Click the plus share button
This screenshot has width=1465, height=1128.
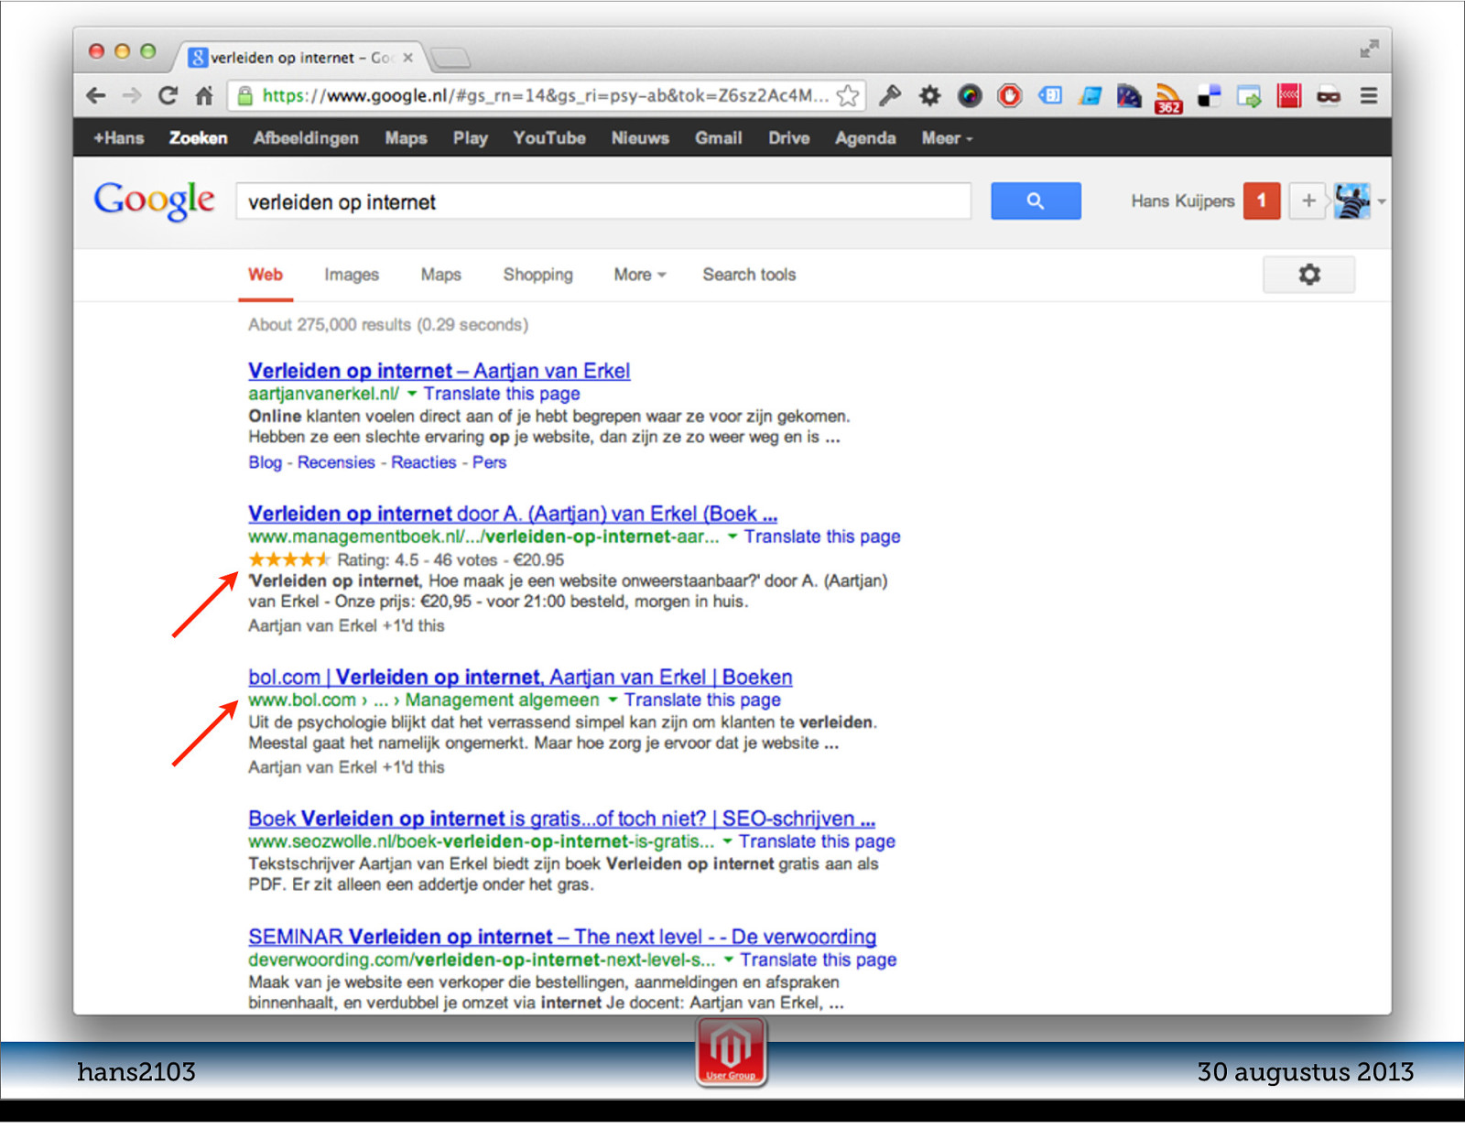[x=1308, y=201]
